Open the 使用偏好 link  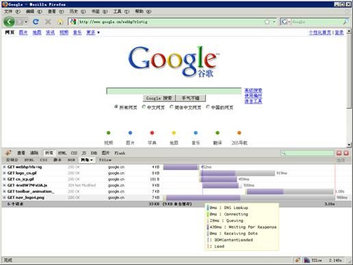pyautogui.click(x=253, y=96)
